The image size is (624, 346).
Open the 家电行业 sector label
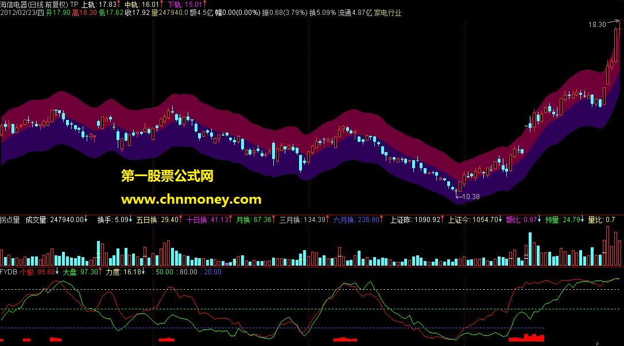(387, 13)
